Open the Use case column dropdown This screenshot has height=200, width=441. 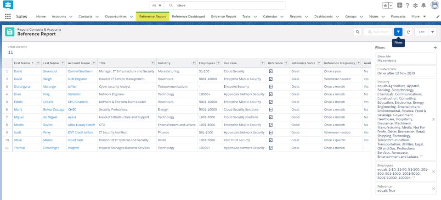click(262, 63)
